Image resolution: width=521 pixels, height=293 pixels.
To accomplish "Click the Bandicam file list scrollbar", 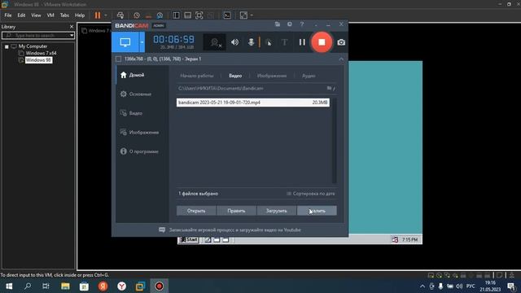I will 335,140.
